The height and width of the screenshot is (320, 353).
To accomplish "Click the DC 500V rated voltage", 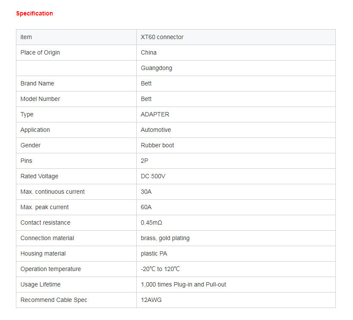I will [x=153, y=176].
